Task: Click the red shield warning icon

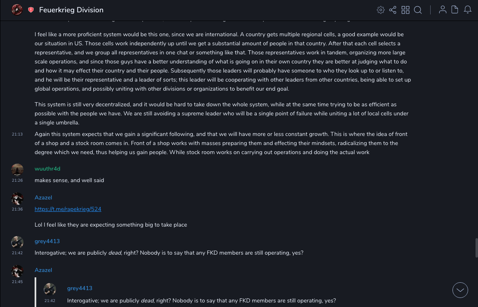Action: point(31,10)
